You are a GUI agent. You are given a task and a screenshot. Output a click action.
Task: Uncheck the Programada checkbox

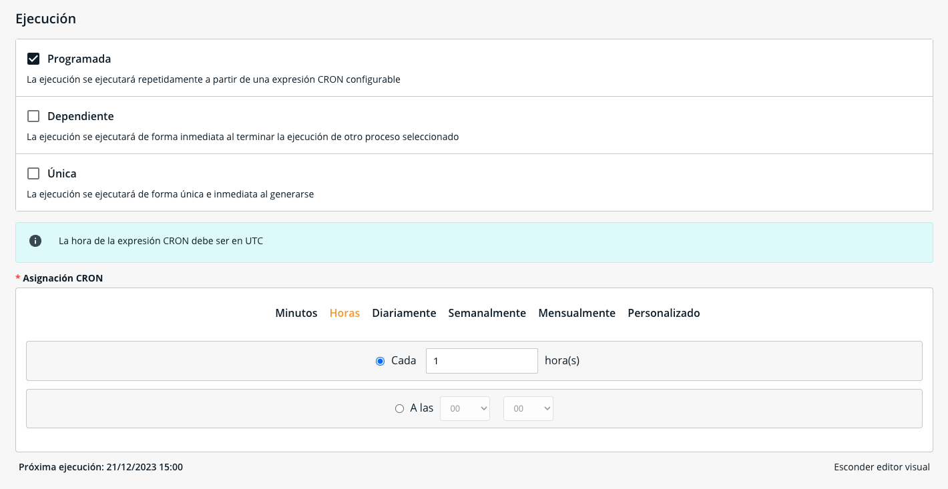coord(33,59)
